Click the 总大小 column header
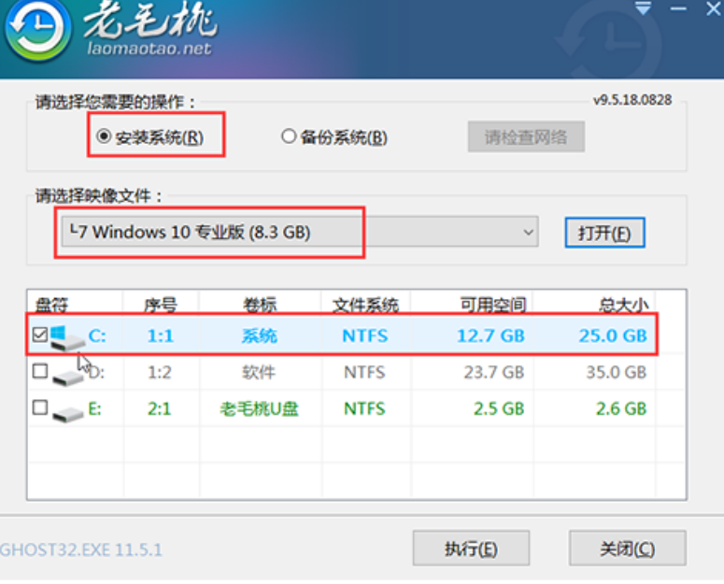This screenshot has width=724, height=584. 623,305
